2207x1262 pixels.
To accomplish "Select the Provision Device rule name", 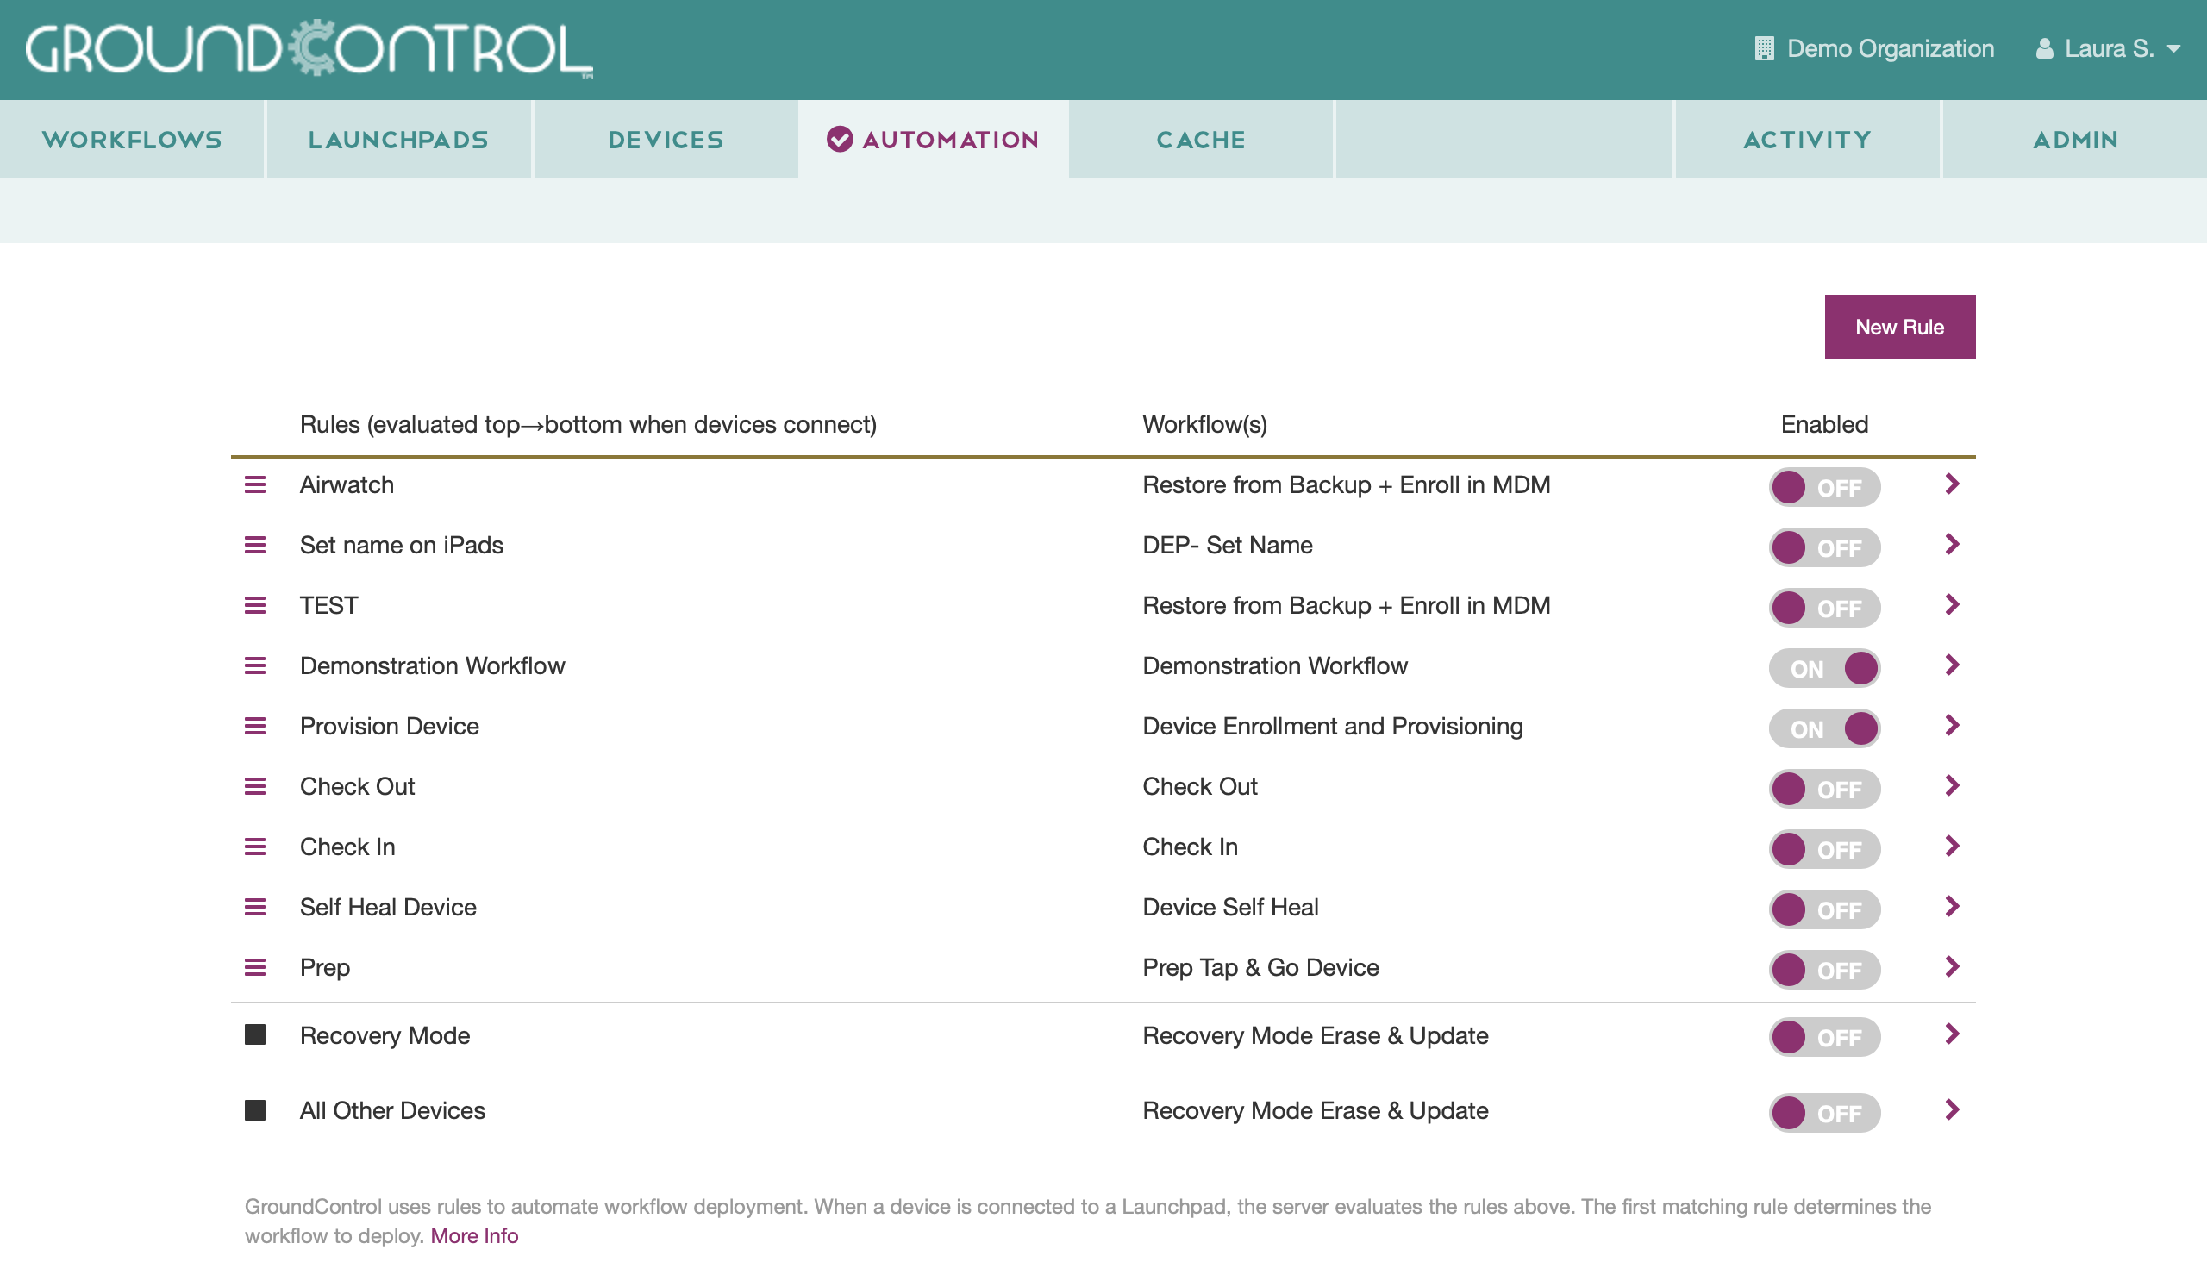I will coord(389,727).
